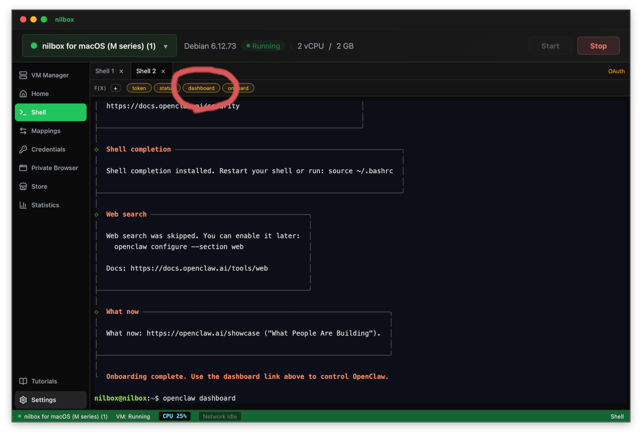The height and width of the screenshot is (436, 642).
Task: Open Settings via gear icon
Action: point(23,400)
